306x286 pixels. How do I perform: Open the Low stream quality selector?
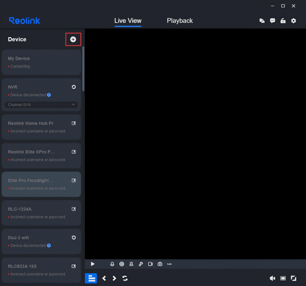coord(169,264)
